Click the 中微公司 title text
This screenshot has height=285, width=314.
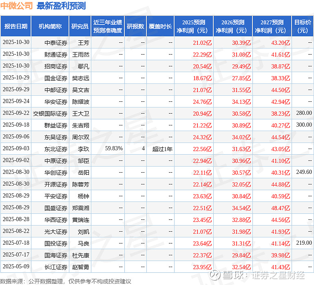coord(16,6)
